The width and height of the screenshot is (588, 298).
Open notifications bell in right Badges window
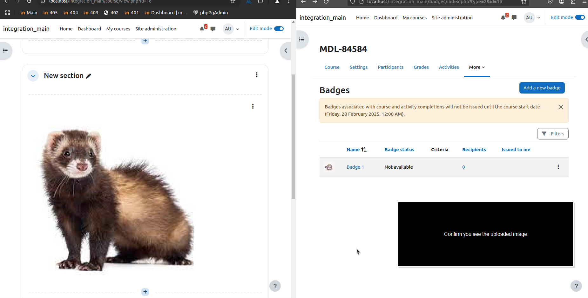[x=503, y=18]
